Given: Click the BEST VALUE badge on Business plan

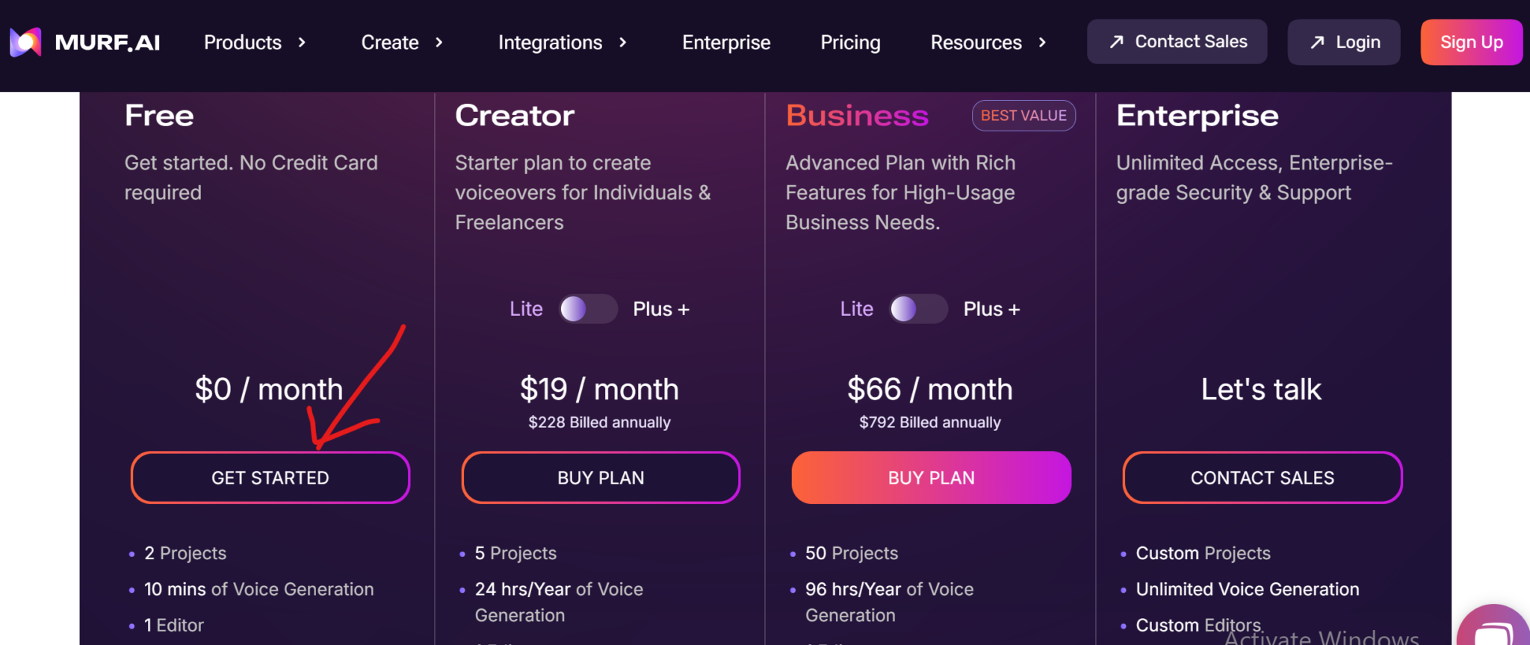Looking at the screenshot, I should [x=1023, y=116].
